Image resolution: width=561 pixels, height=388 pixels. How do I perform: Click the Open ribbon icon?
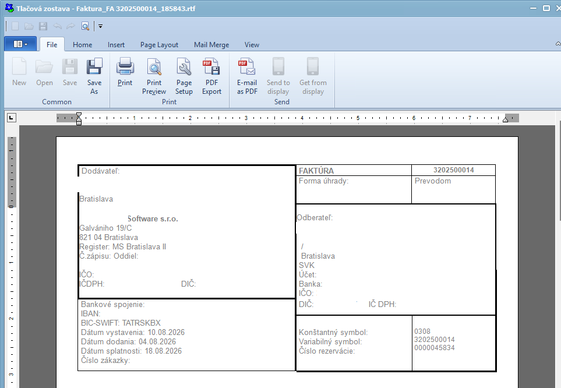(x=44, y=72)
